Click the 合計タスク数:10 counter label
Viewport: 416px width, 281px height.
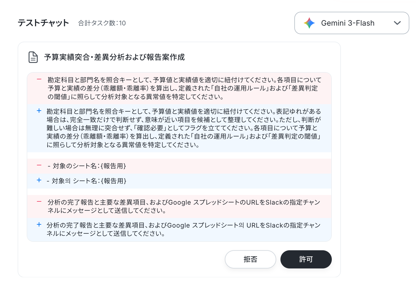point(102,23)
